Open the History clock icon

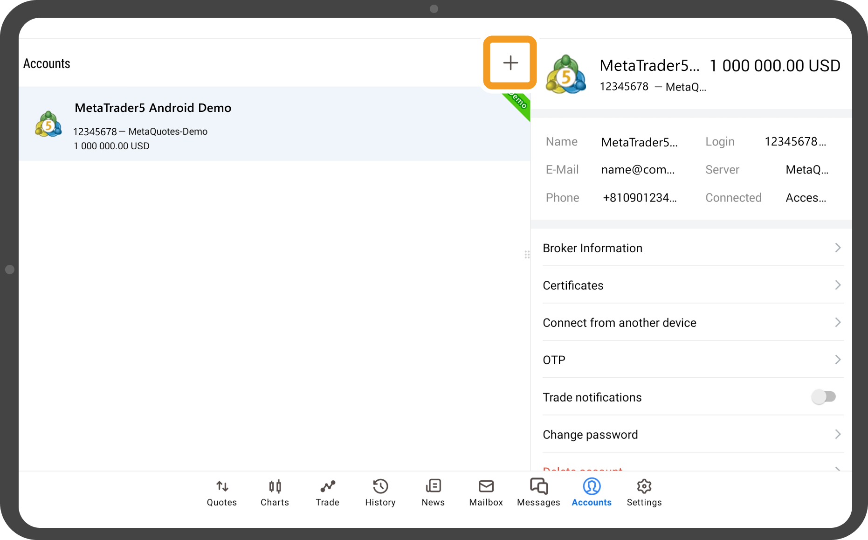pyautogui.click(x=380, y=486)
